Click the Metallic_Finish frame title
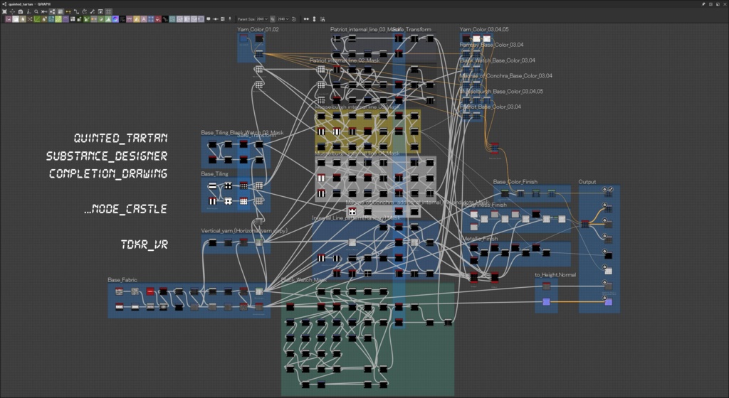 tap(480, 238)
